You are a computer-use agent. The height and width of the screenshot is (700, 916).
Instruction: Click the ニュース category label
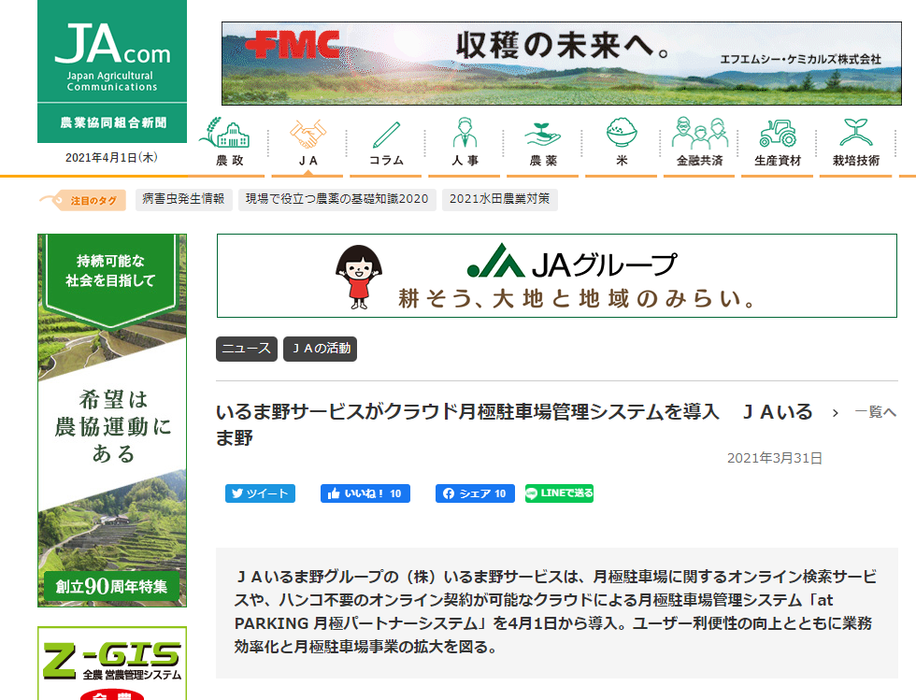[x=247, y=349]
